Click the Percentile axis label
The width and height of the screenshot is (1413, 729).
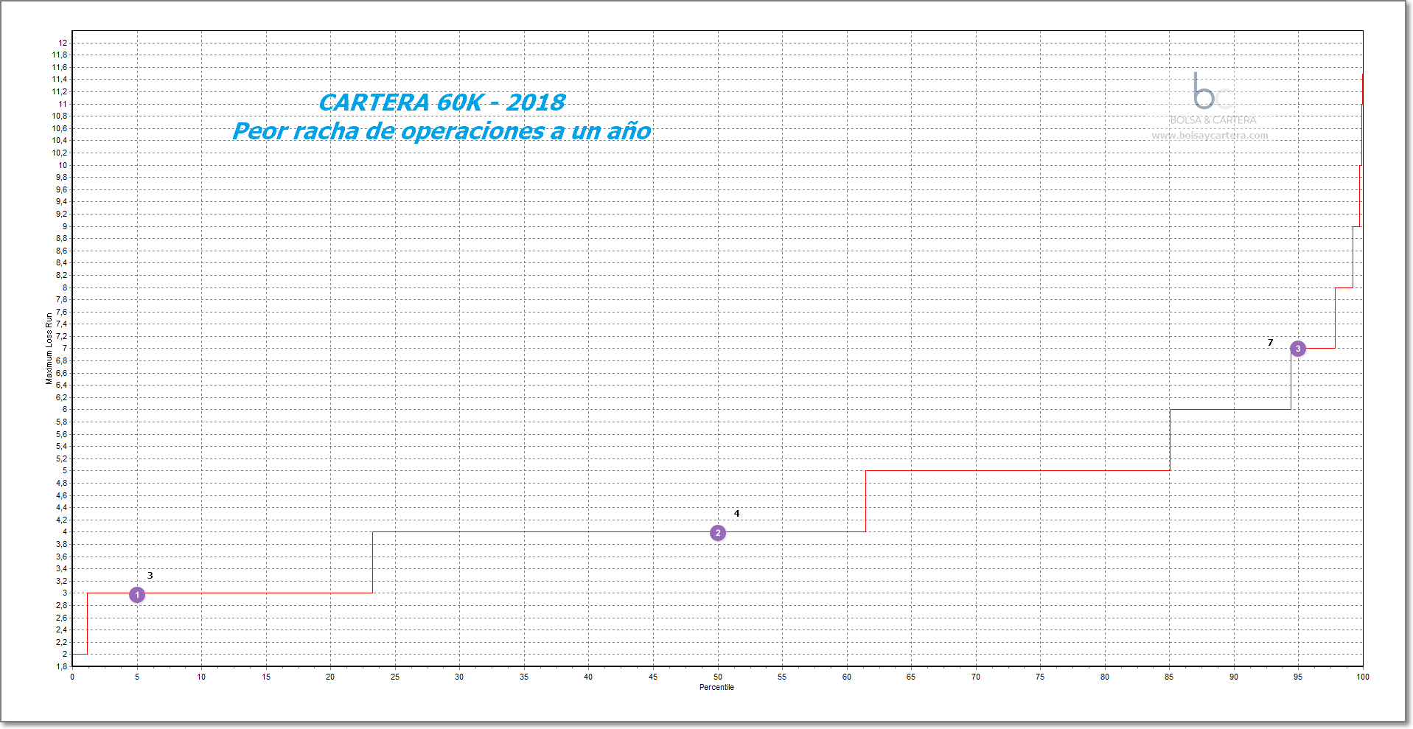pyautogui.click(x=716, y=687)
